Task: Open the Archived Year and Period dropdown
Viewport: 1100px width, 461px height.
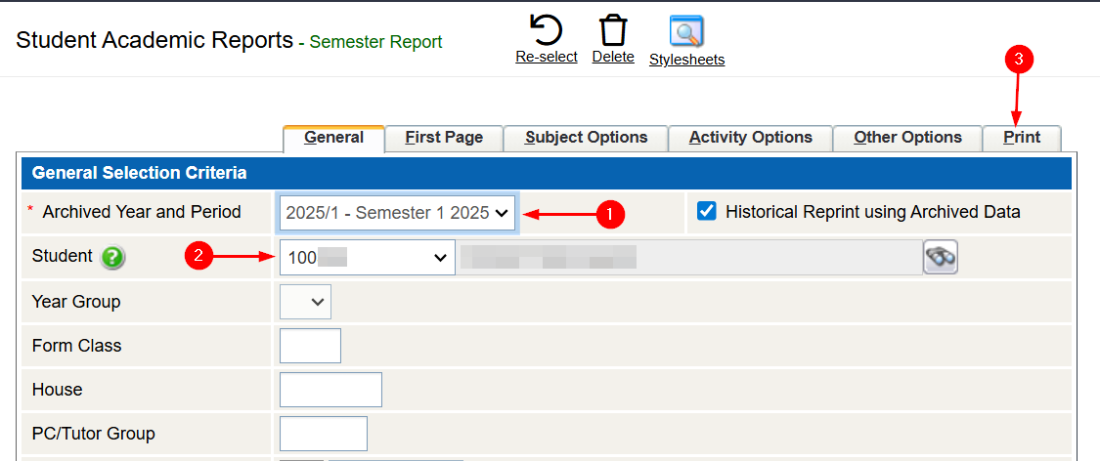Action: pos(396,212)
